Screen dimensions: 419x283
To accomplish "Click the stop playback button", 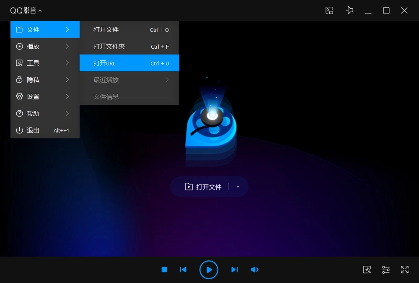I will [x=164, y=270].
